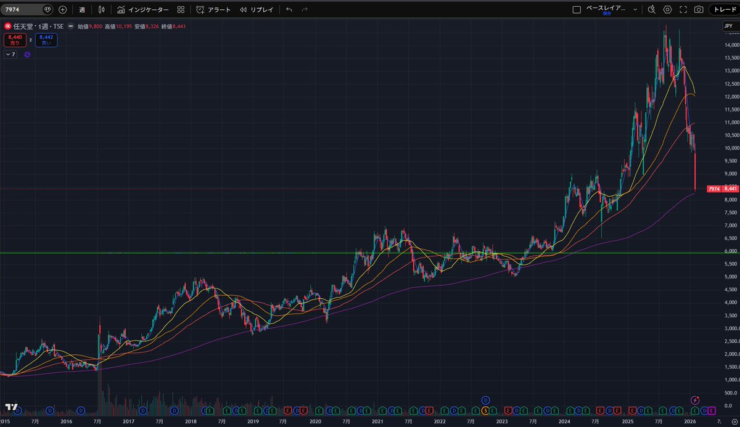Click the 2024 label on time axis
The height and width of the screenshot is (427, 740).
pos(564,421)
